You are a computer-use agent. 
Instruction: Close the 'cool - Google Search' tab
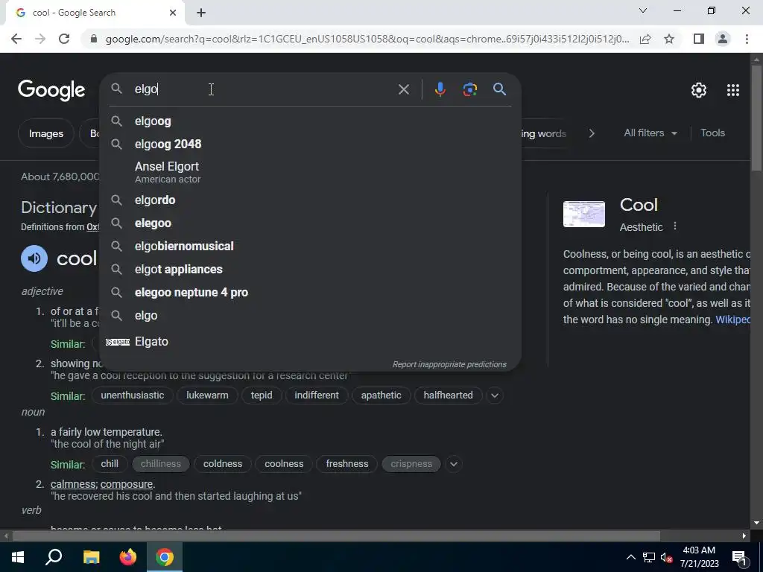coord(173,13)
